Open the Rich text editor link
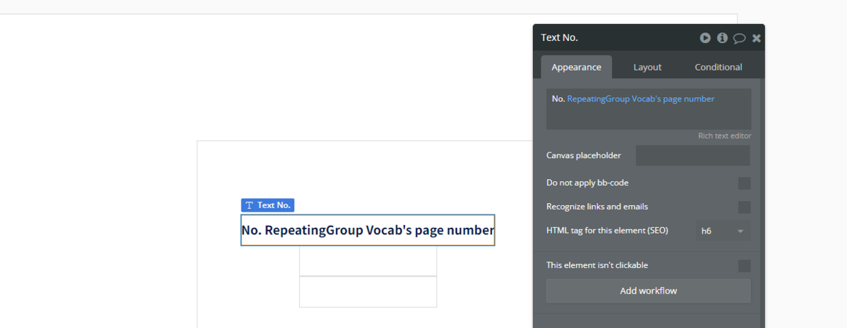This screenshot has width=847, height=328. pyautogui.click(x=724, y=135)
